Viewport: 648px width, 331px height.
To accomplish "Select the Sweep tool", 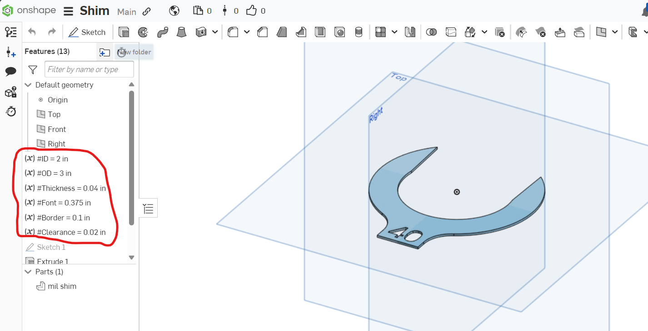I will (x=163, y=32).
